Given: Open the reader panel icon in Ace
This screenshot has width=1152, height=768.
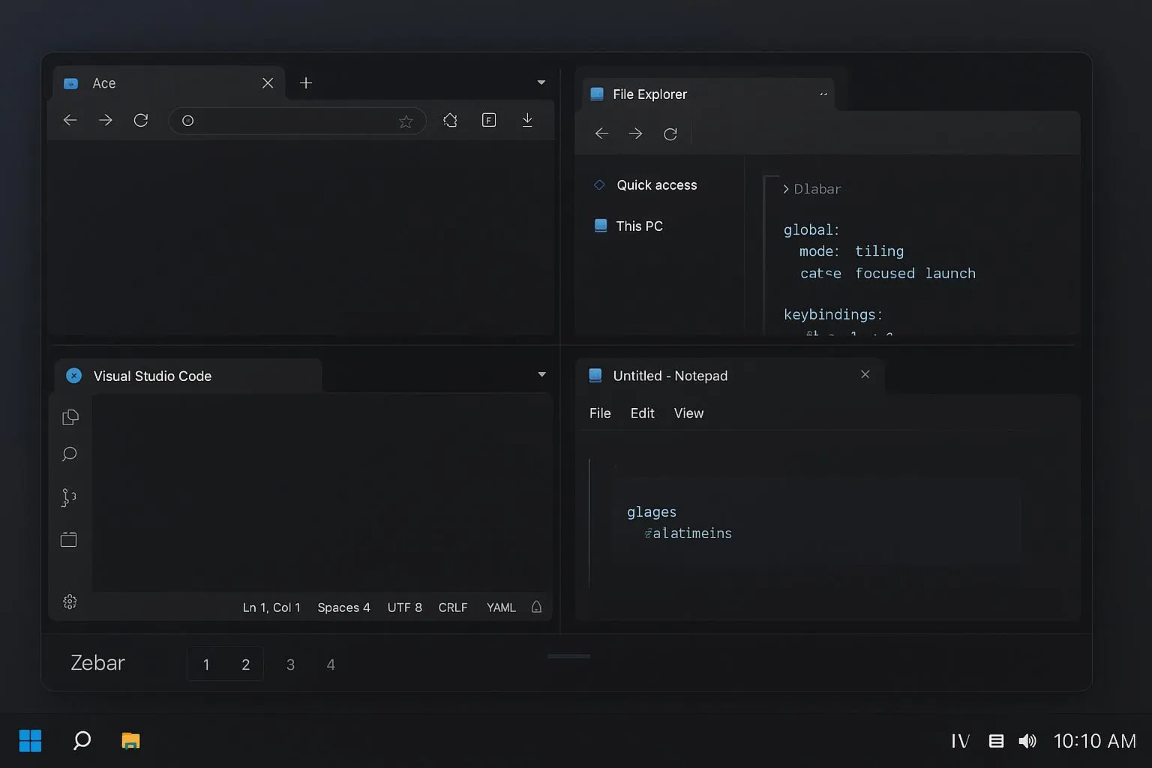Looking at the screenshot, I should pos(489,120).
